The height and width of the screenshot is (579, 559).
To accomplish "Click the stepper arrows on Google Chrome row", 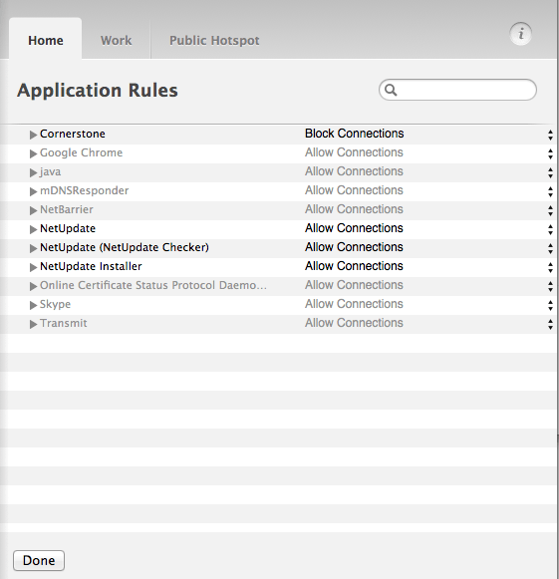I will tap(550, 154).
